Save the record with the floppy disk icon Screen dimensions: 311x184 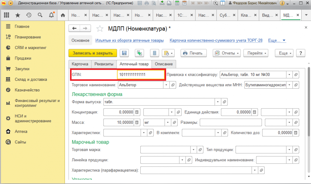tap(124, 53)
